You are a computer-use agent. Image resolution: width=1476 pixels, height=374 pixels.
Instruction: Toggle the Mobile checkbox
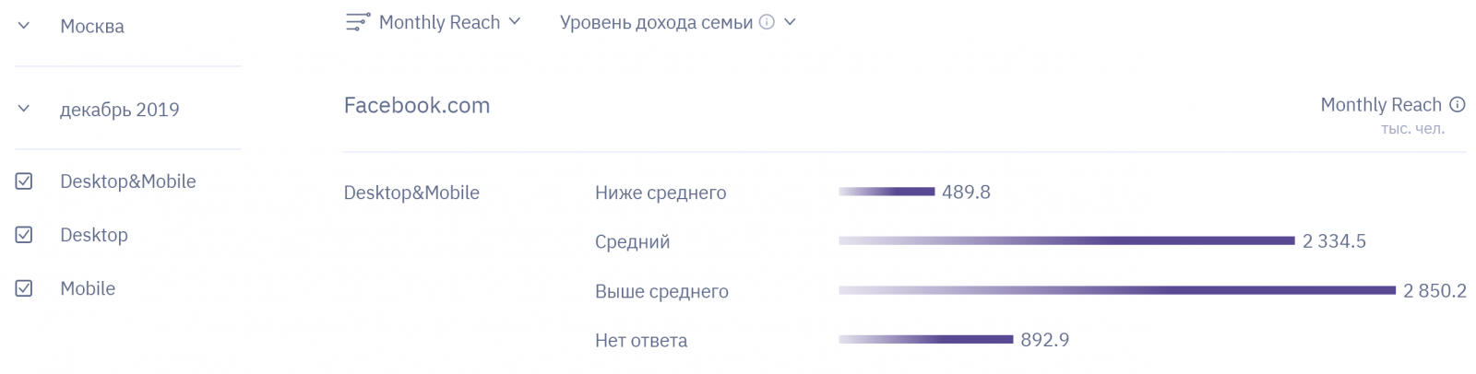pyautogui.click(x=24, y=288)
